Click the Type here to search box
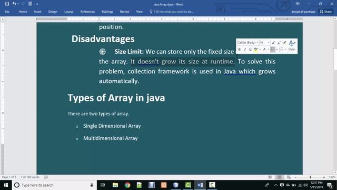 54,185
